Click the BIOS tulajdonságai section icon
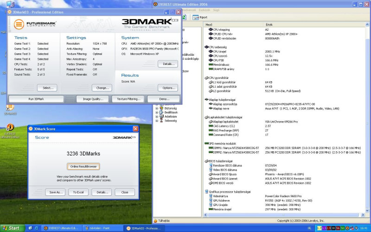Viewport: 371px width, 232px height. click(206, 161)
